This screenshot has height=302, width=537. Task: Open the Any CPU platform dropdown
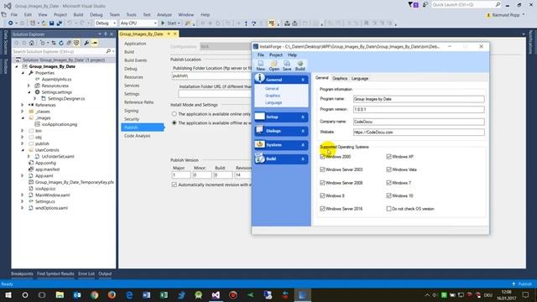(138, 23)
